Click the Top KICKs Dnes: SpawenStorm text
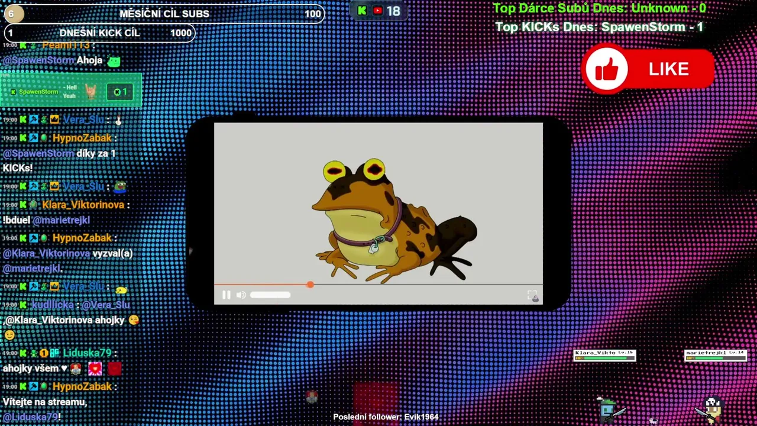Viewport: 757px width, 426px height. 599,27
